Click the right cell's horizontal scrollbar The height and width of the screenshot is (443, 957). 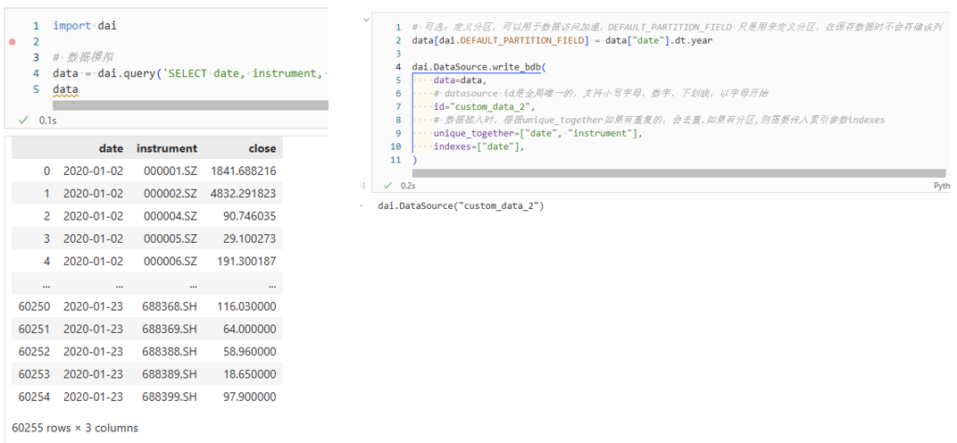pos(678,173)
